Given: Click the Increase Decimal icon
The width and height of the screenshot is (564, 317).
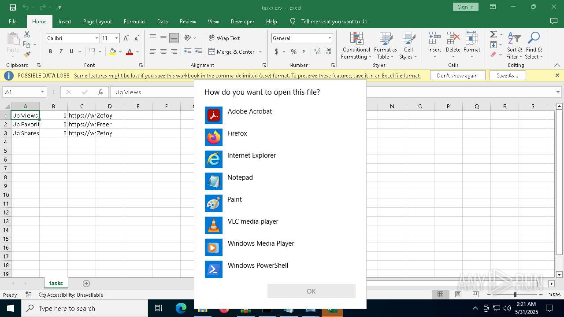Looking at the screenshot, I should pyautogui.click(x=317, y=52).
